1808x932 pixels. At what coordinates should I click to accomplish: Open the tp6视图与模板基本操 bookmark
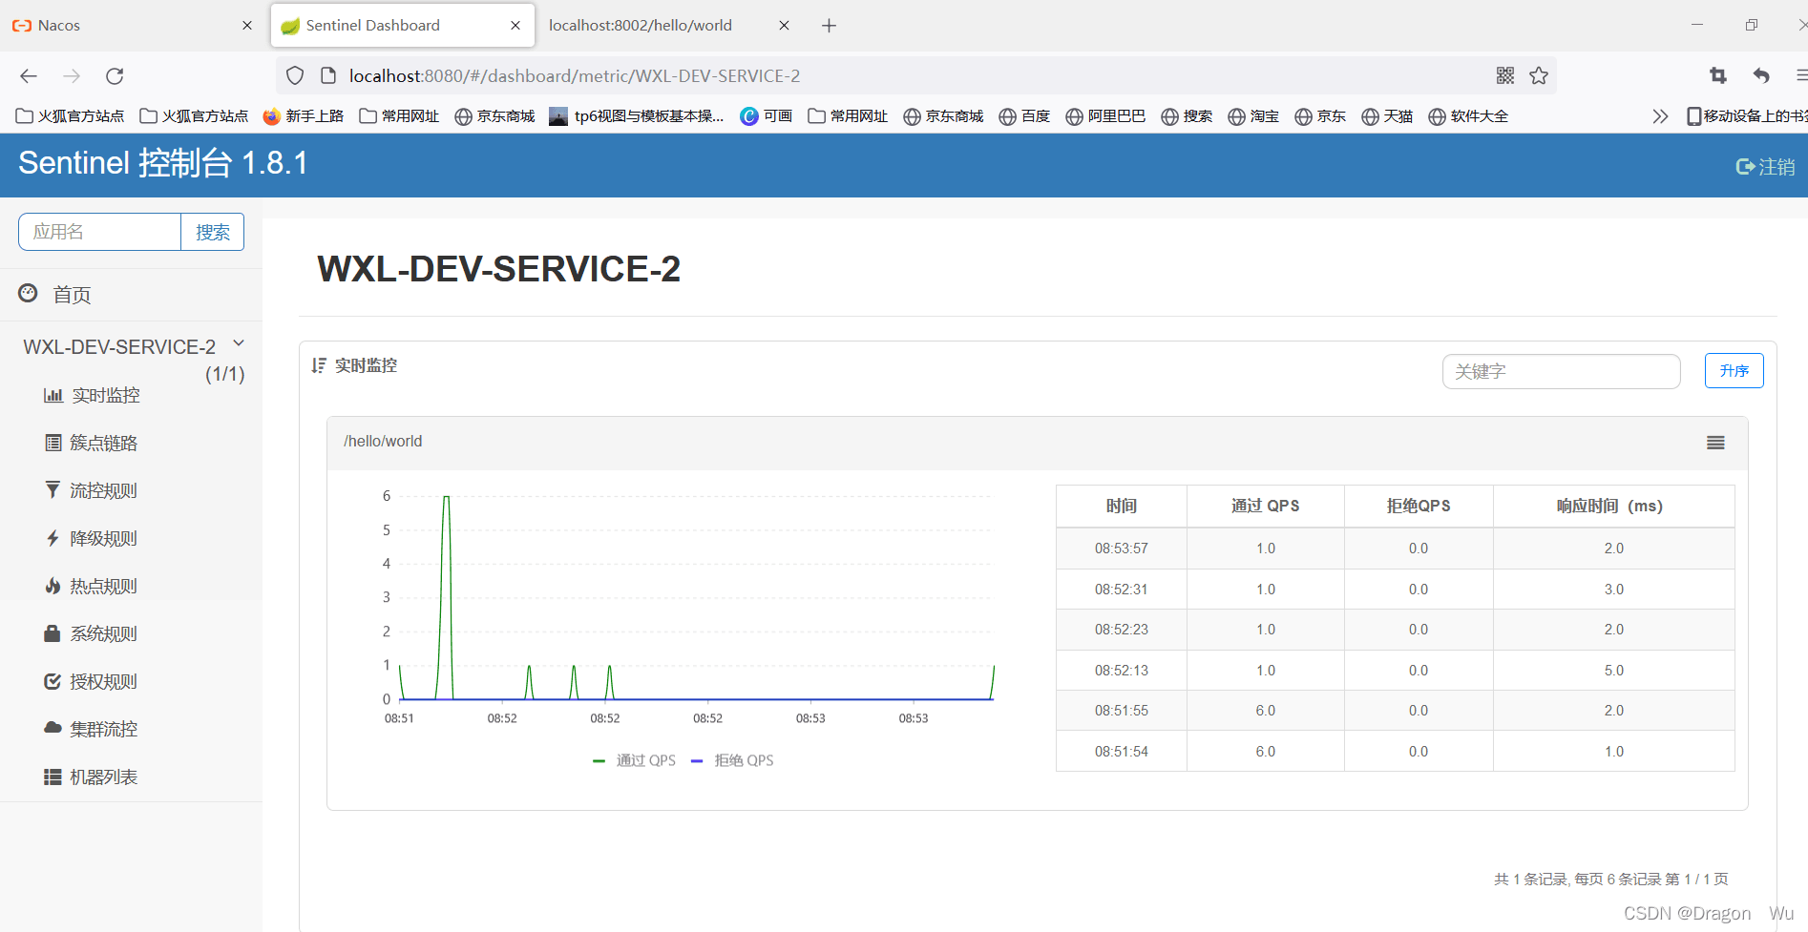(637, 116)
